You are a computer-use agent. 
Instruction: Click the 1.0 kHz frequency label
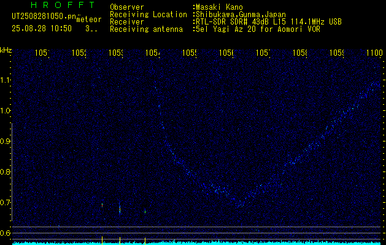tap(5, 111)
